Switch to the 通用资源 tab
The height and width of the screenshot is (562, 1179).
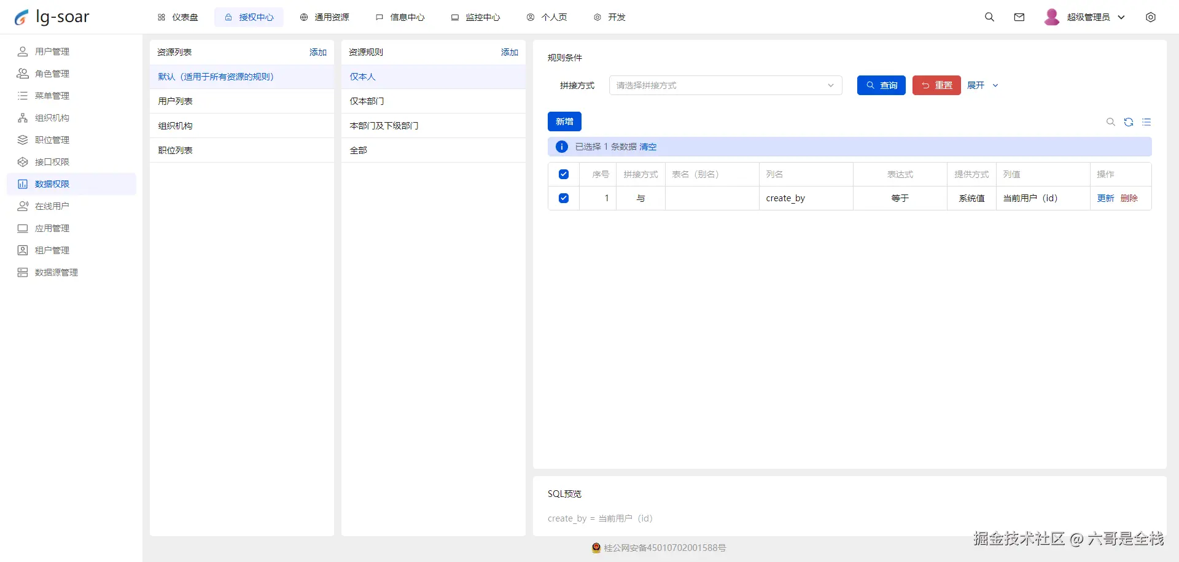tap(325, 17)
